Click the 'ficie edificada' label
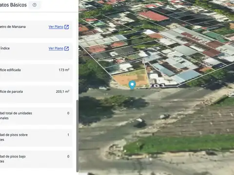Screen dimensions: 234x175 [x=10, y=70]
